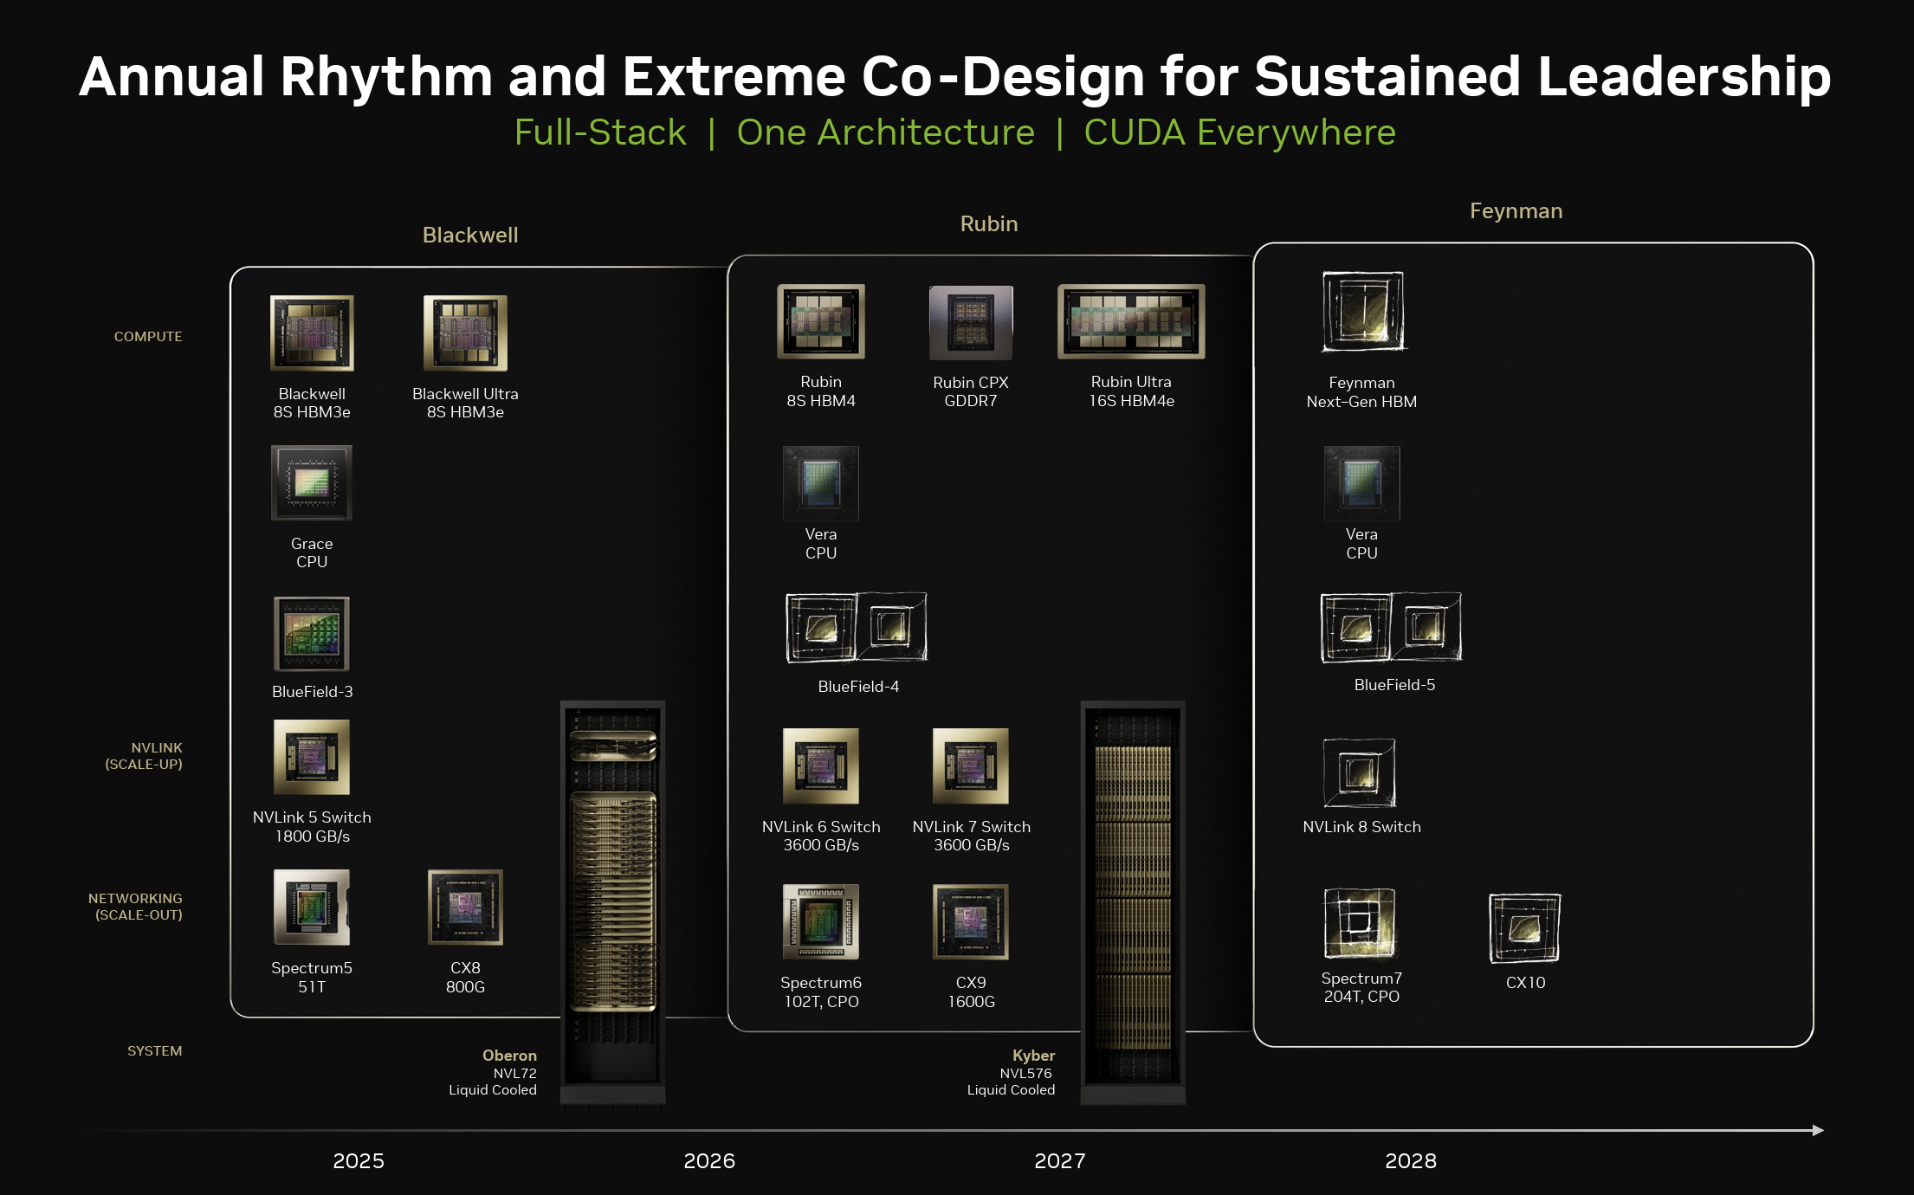Click the Feynman Next-Gen HBM sketch
This screenshot has height=1195, width=1914.
(x=1362, y=312)
